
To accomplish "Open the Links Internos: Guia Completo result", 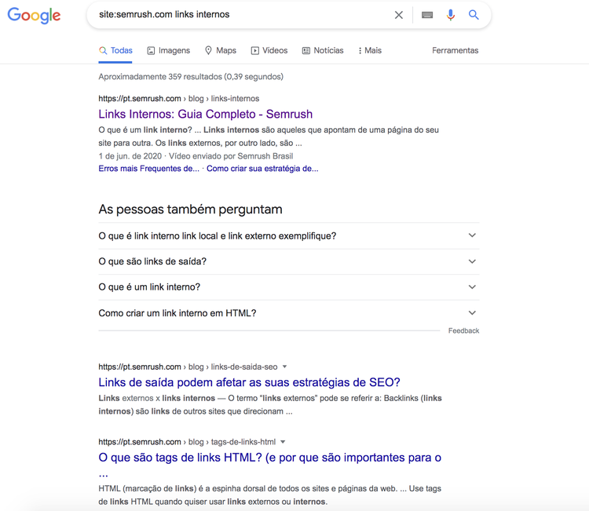I will click(206, 114).
